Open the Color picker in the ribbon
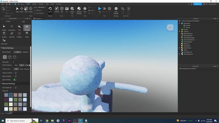Viewport: 219px width, 123px height. (x=85, y=10)
